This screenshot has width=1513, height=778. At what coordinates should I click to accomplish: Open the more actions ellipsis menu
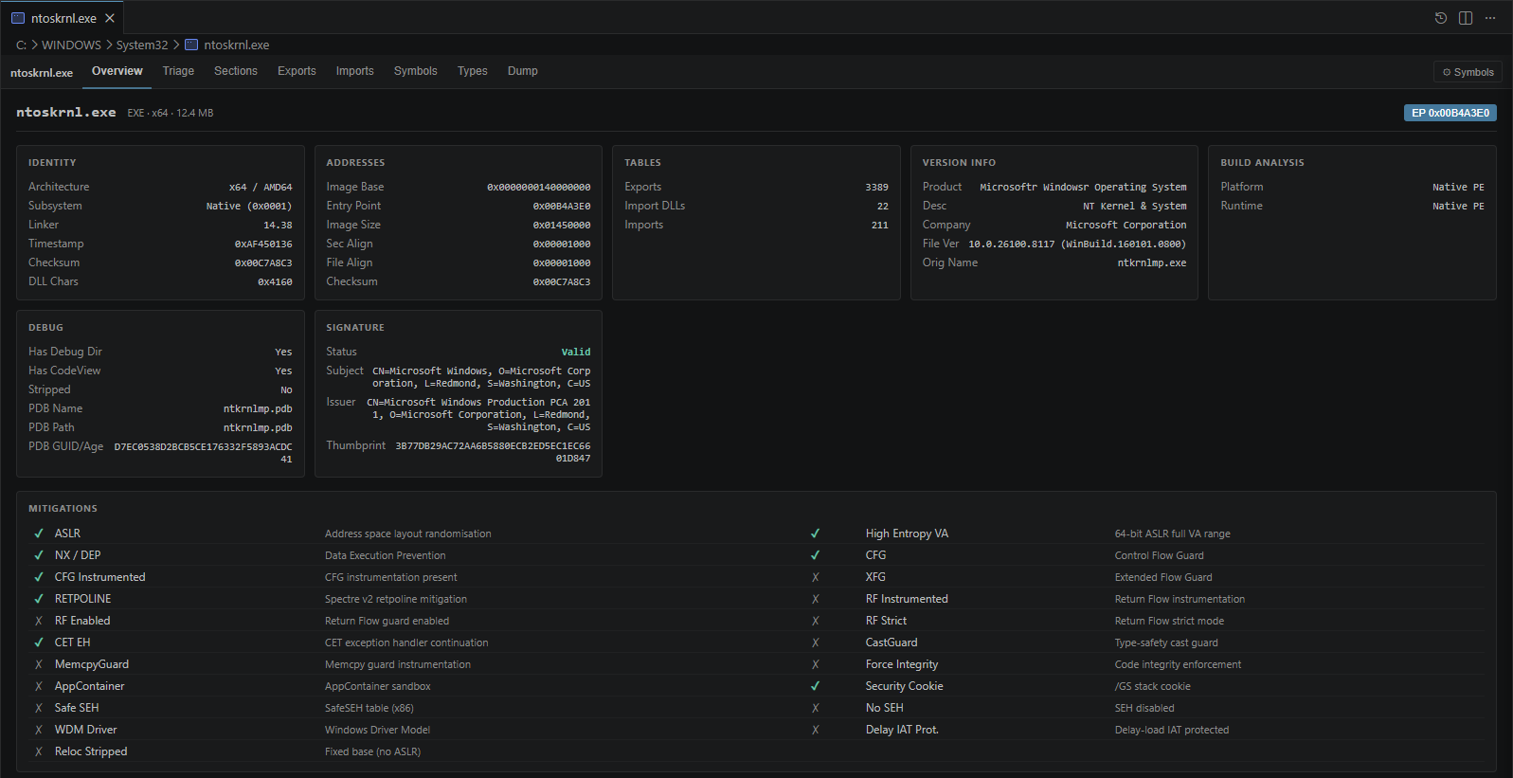click(x=1490, y=18)
